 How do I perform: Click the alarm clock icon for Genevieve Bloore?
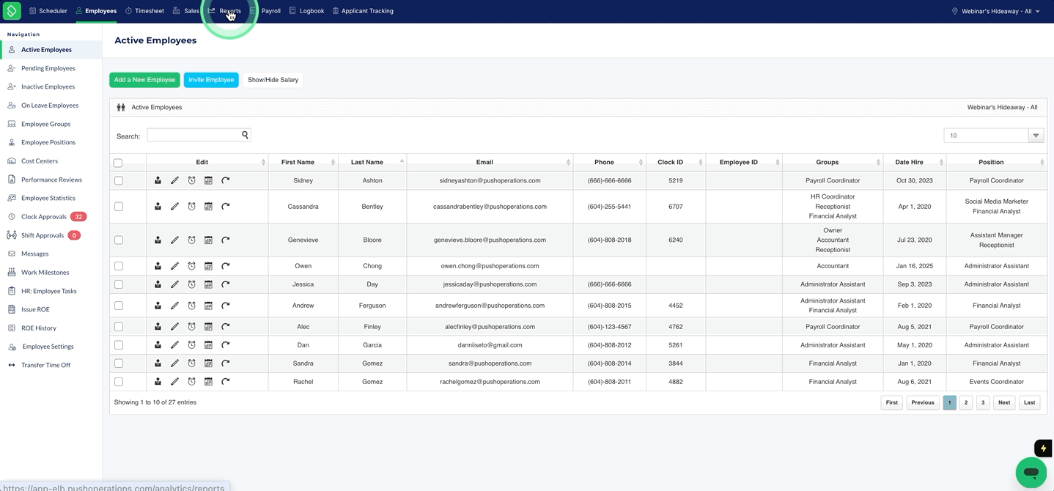[x=191, y=240]
